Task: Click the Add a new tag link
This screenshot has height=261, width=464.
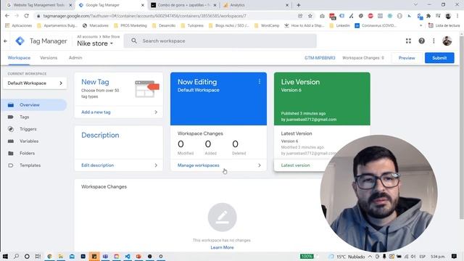Action: [x=96, y=112]
